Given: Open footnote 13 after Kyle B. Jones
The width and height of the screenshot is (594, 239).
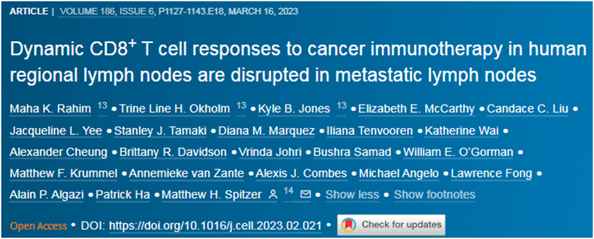Looking at the screenshot, I should click(x=342, y=106).
